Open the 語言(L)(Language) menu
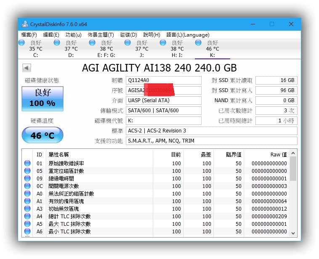 tap(188, 35)
